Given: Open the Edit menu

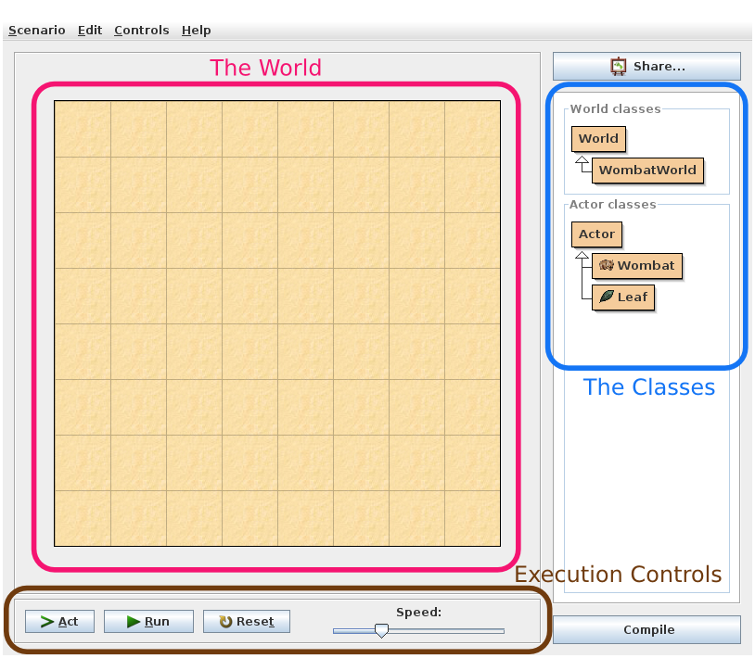Looking at the screenshot, I should click(x=89, y=30).
